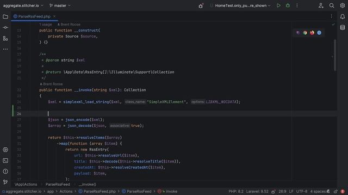Screen dimensions: 348x195
Task: Open editor tab options menu
Action: click(331, 16)
